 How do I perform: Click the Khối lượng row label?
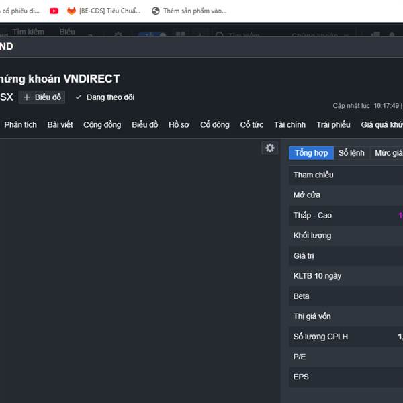312,236
